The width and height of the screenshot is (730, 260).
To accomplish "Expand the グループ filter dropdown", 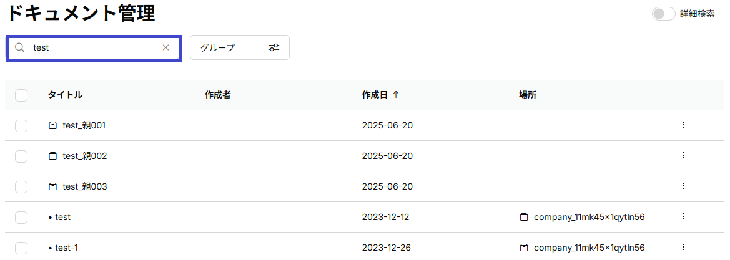I will point(240,47).
